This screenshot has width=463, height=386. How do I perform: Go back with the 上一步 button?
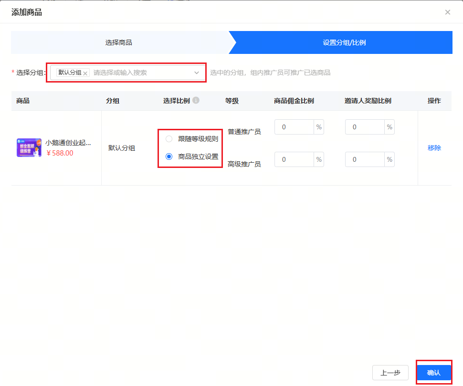pyautogui.click(x=390, y=373)
